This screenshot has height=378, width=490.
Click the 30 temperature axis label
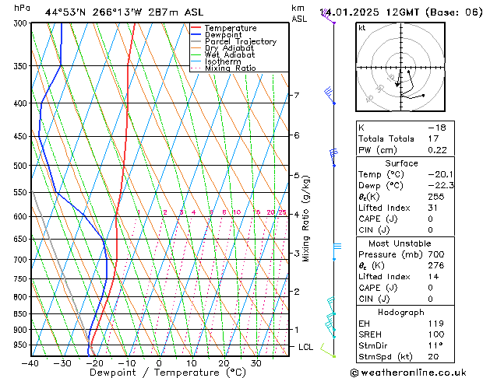coord(256,363)
